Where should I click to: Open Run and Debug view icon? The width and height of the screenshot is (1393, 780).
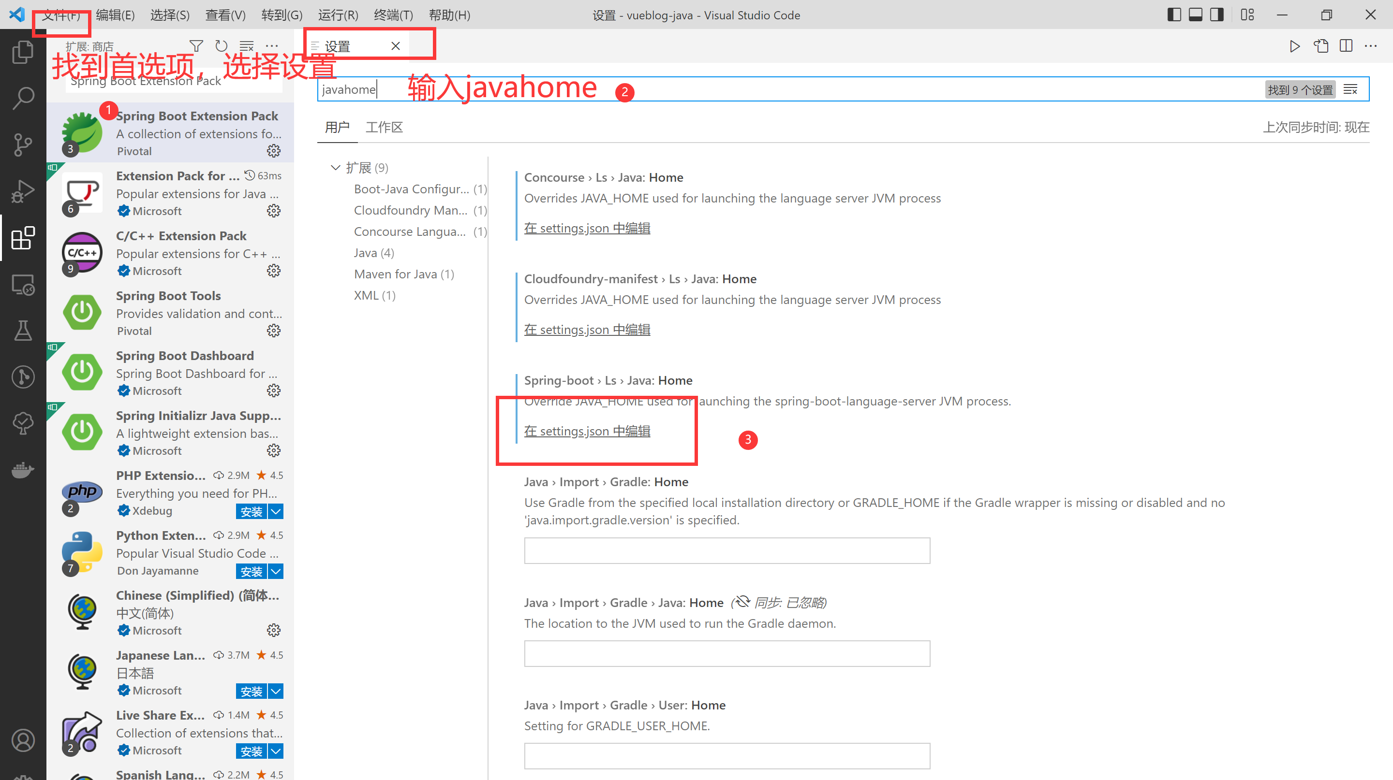point(23,191)
